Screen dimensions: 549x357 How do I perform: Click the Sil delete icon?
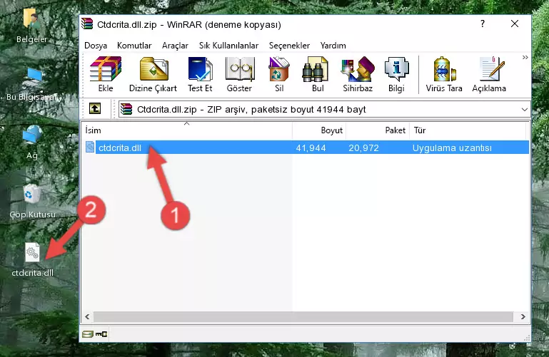[x=279, y=74]
